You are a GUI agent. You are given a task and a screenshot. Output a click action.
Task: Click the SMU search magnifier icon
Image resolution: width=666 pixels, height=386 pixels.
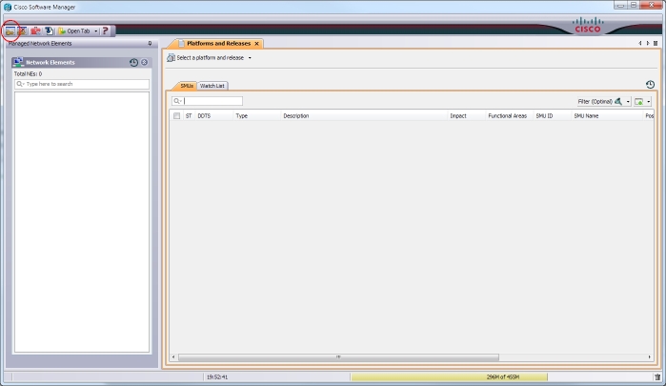point(176,101)
